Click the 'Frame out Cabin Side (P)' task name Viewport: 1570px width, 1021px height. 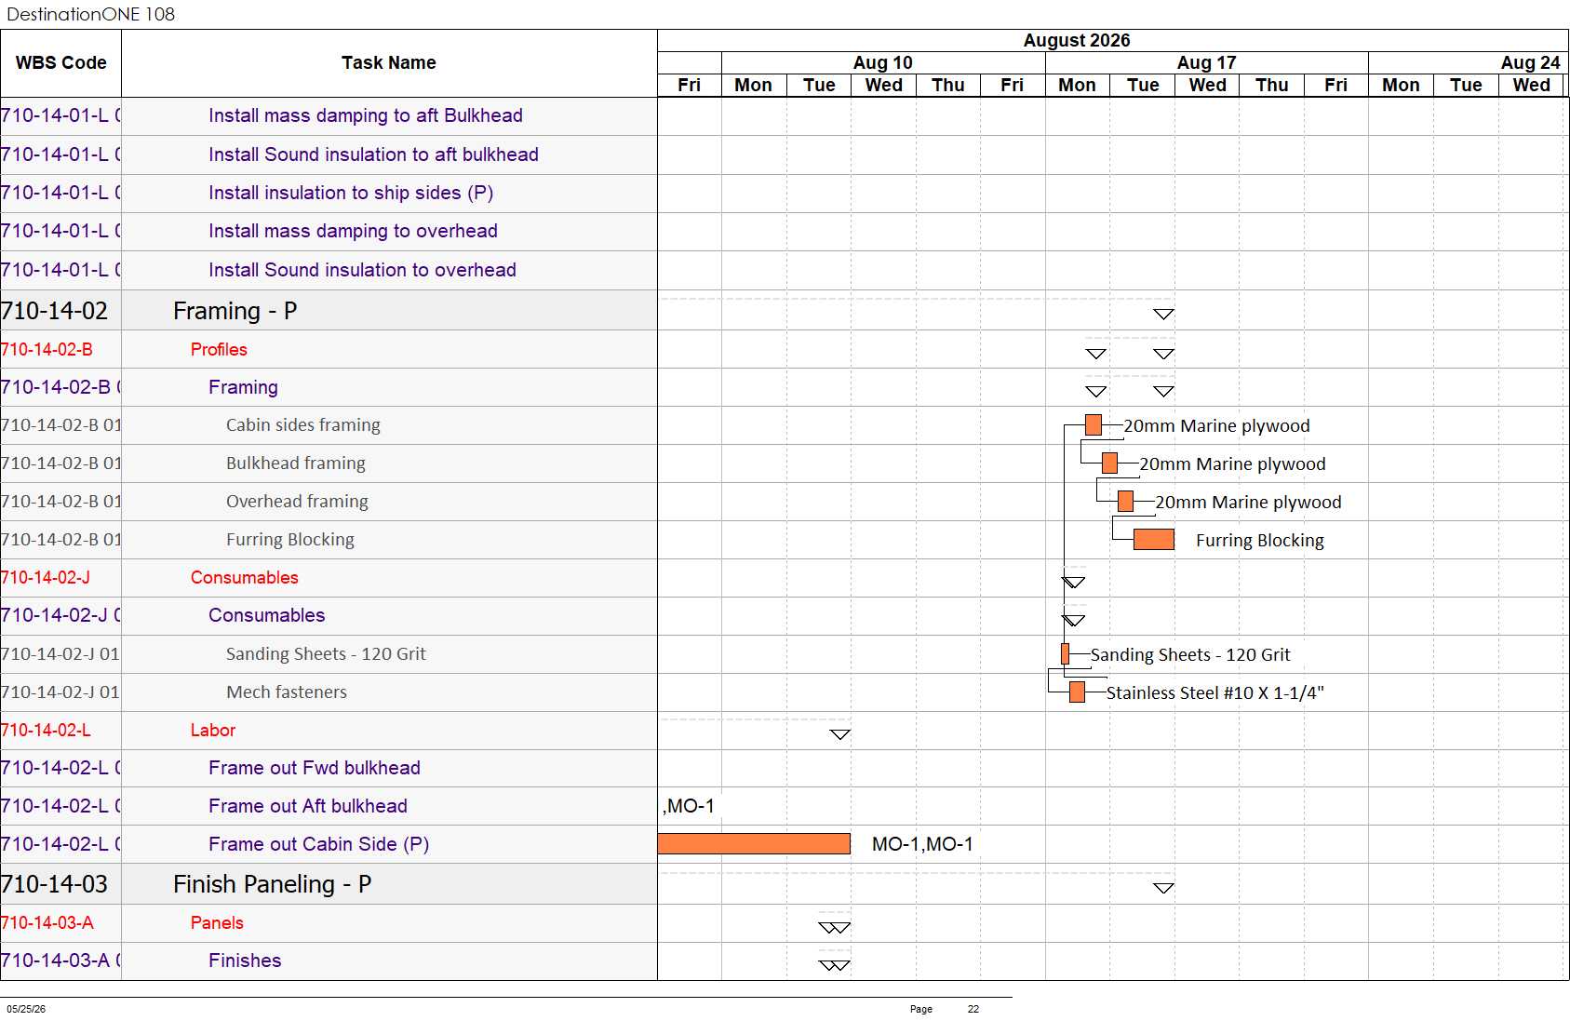point(318,844)
